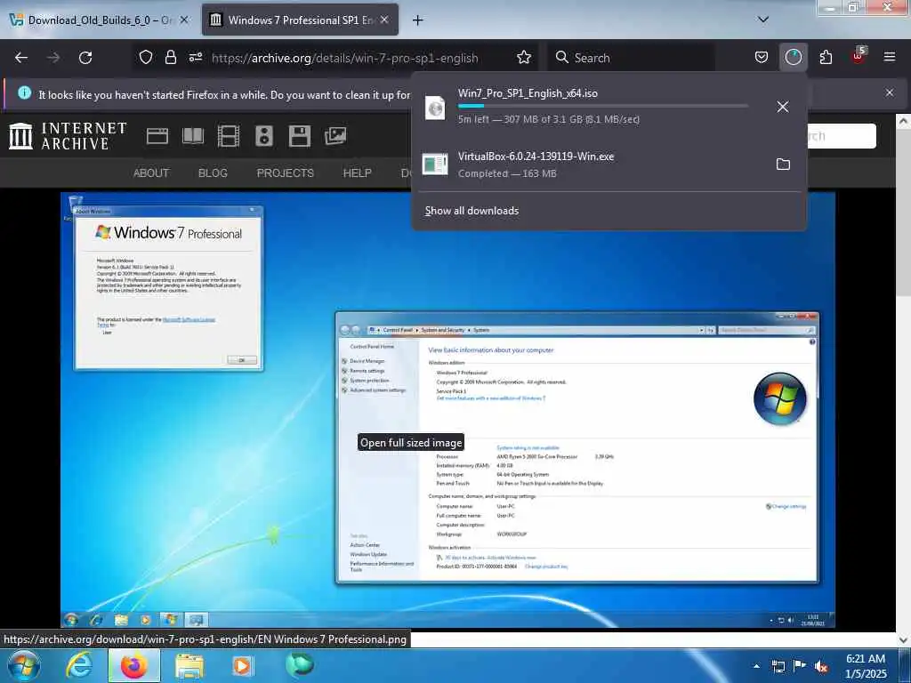911x683 pixels.
Task: Open a new browser tab
Action: tap(417, 20)
